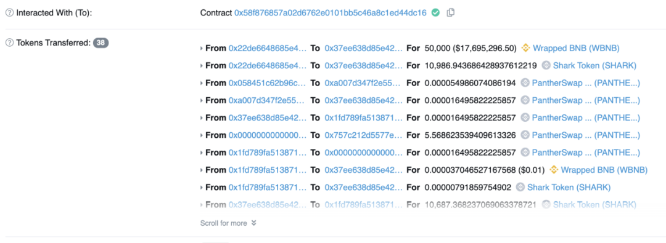
Task: Click the WBNB logo in 50,000 row
Action: click(525, 48)
